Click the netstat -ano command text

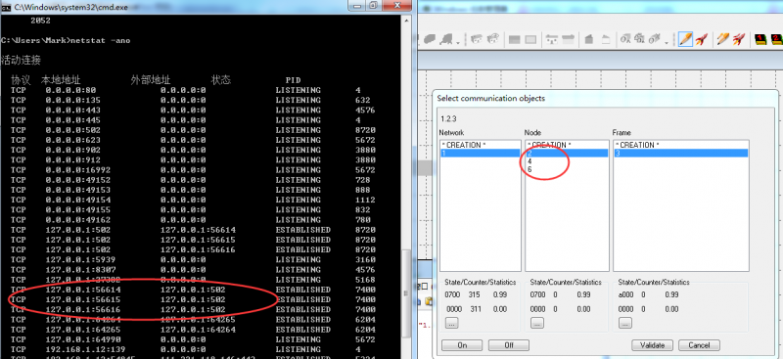tap(102, 40)
